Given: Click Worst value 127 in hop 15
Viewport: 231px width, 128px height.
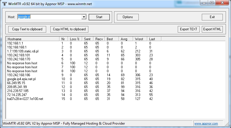Looking at the screenshot, I should (x=138, y=99).
